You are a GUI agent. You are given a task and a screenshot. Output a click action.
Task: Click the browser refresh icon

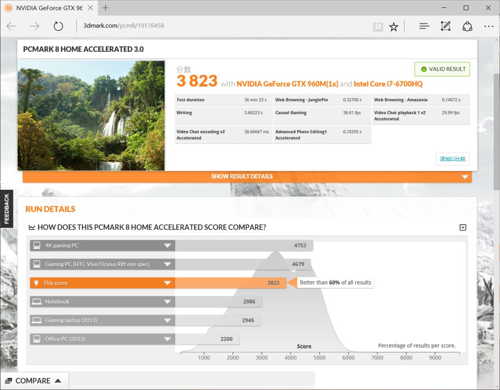(58, 26)
